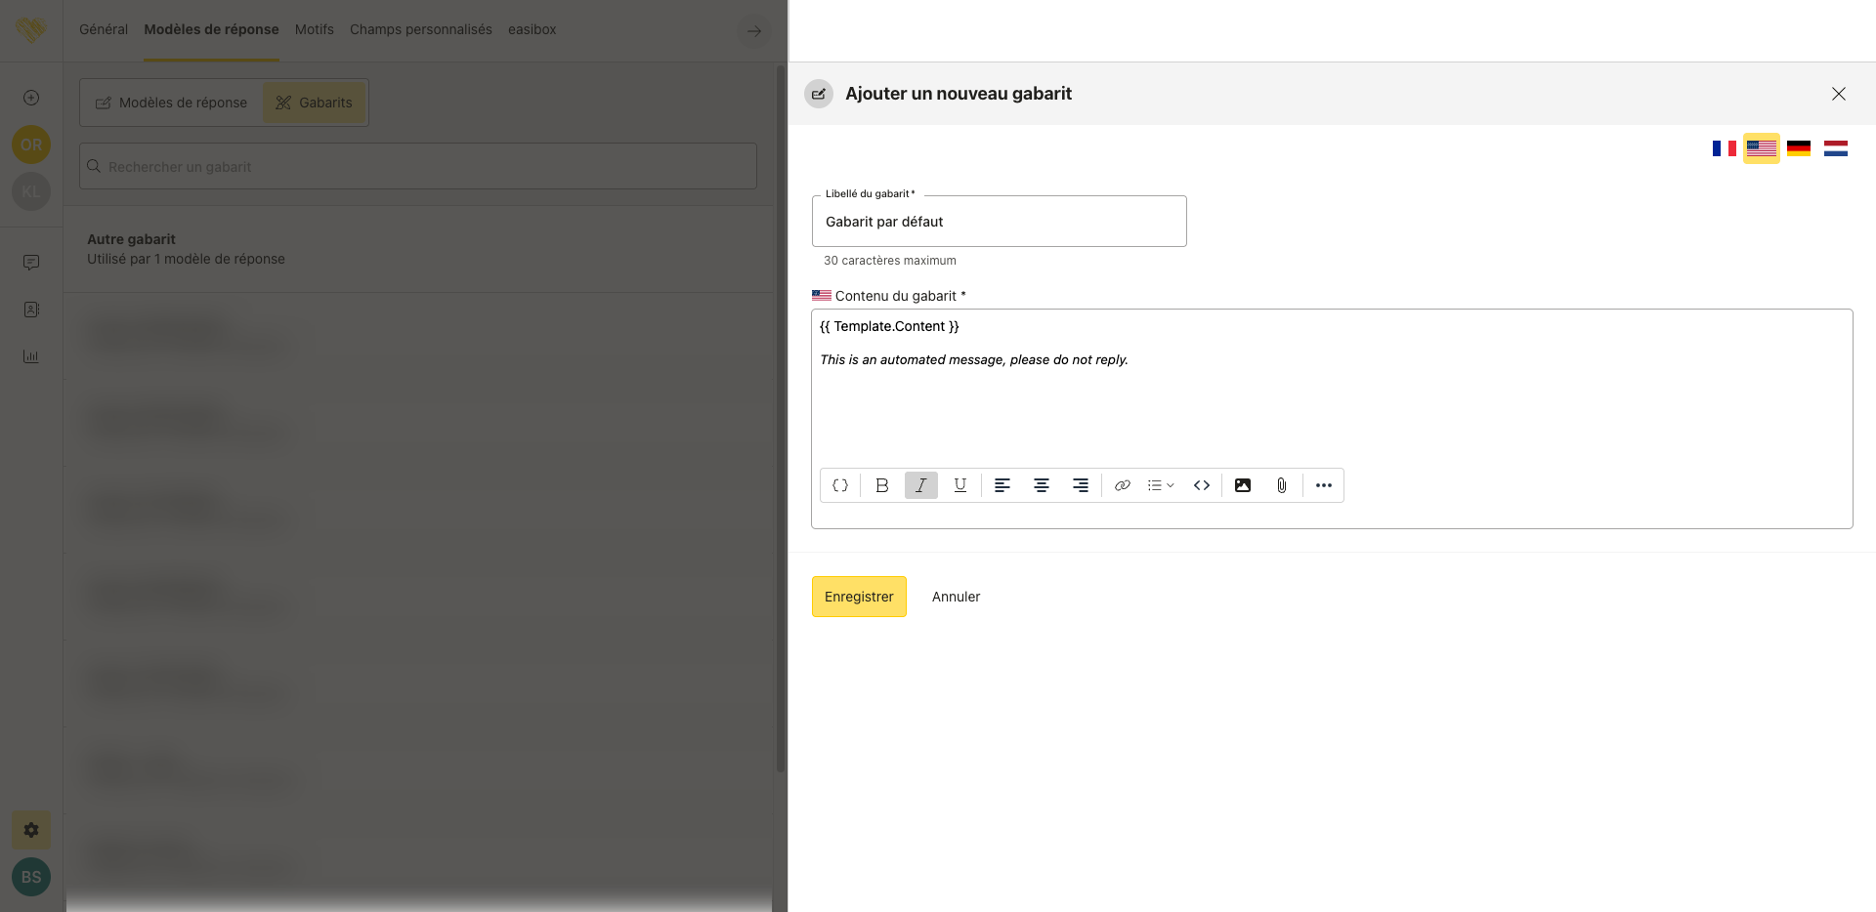
Task: Insert an image into the template
Action: [x=1243, y=485]
